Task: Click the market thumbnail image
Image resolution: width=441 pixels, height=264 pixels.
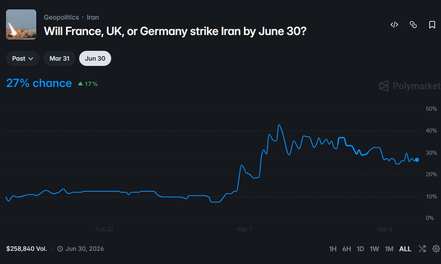Action: coord(21,24)
